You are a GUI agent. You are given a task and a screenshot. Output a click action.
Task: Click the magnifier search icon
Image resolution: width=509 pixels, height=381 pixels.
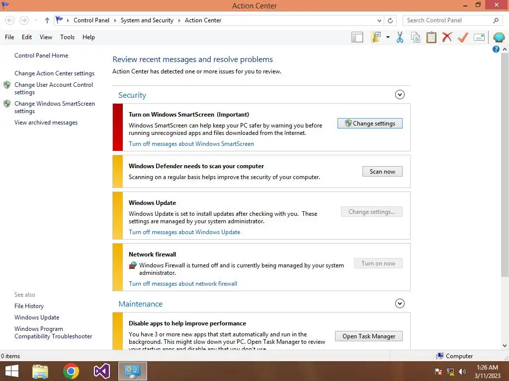[496, 20]
